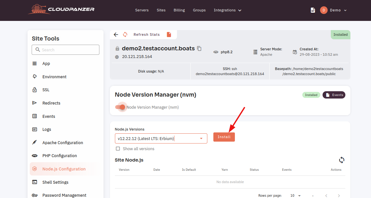Open the documentation page icon in header
Image resolution: width=371 pixels, height=198 pixels.
click(x=313, y=10)
